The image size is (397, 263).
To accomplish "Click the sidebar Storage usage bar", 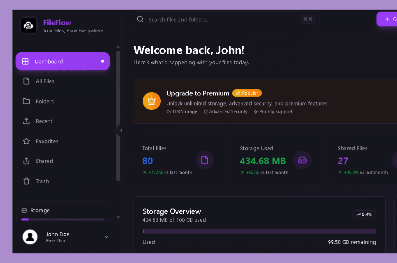I will click(x=63, y=219).
